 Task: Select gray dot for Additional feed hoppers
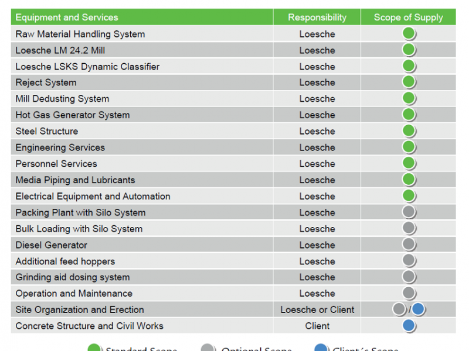point(409,260)
